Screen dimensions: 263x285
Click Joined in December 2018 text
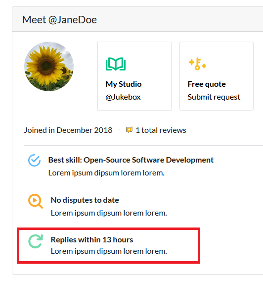coord(68,130)
